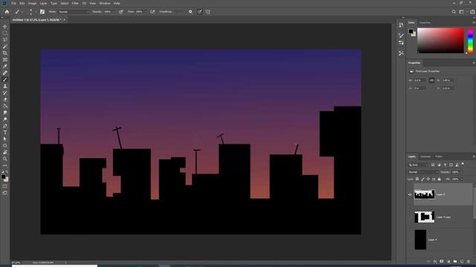Select the Frame tool
The height and width of the screenshot is (267, 476).
tap(5, 59)
